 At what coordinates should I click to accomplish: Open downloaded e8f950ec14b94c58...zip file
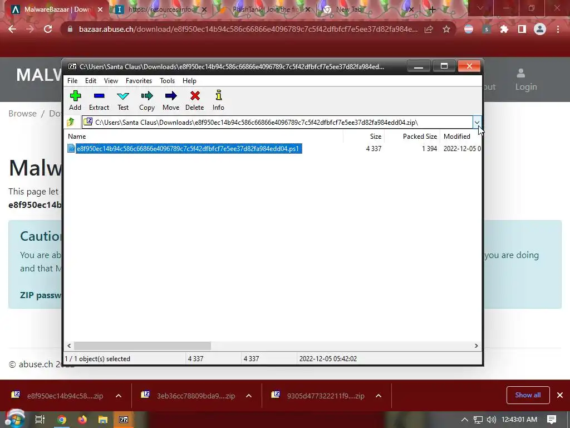click(58, 396)
